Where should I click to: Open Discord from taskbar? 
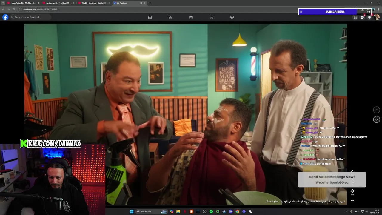tap(231, 211)
